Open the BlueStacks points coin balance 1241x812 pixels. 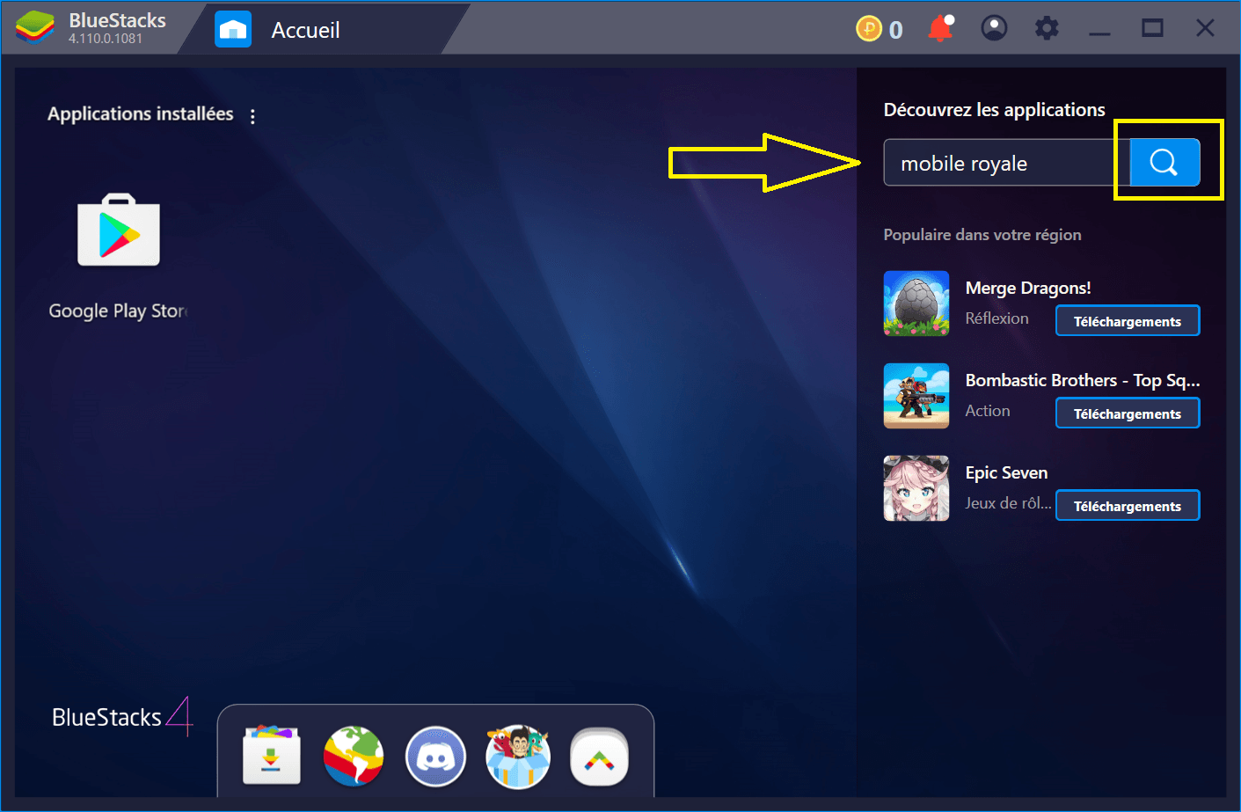[x=880, y=29]
